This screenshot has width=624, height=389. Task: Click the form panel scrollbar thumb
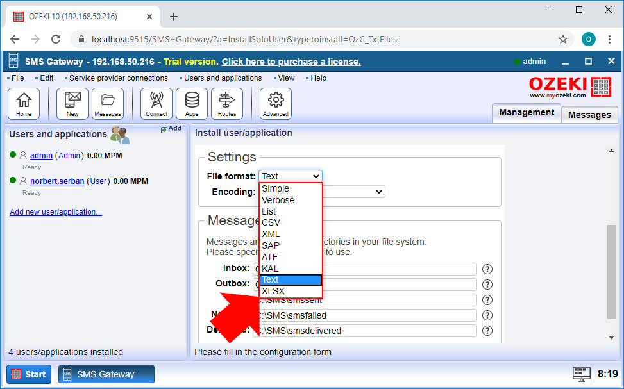point(611,272)
